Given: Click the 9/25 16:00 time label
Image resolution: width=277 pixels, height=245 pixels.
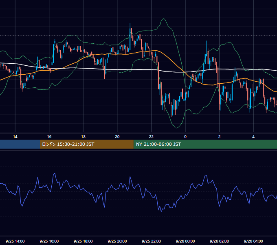Looking at the screenshot, I should point(49,241).
